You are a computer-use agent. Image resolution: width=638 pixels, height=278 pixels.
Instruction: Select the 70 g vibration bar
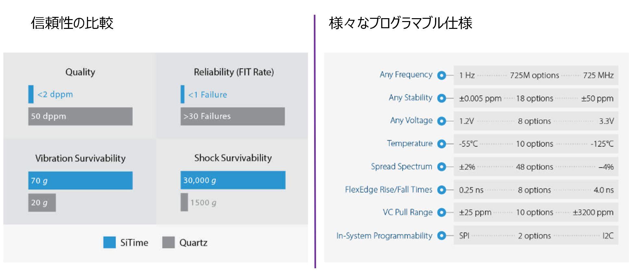(80, 180)
